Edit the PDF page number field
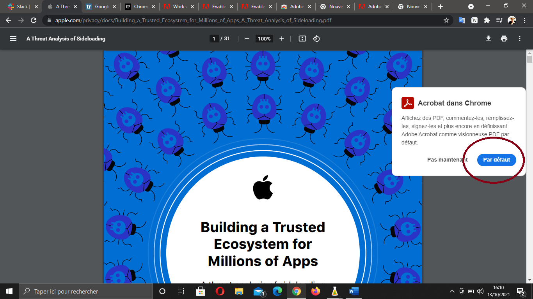This screenshot has height=299, width=533. coord(214,39)
